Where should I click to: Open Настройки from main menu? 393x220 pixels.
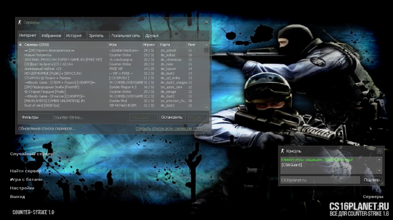click(x=22, y=188)
